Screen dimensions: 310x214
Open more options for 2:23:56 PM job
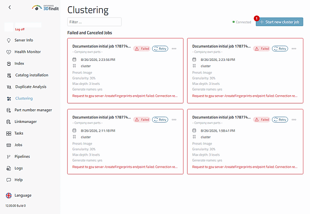tap(174, 49)
